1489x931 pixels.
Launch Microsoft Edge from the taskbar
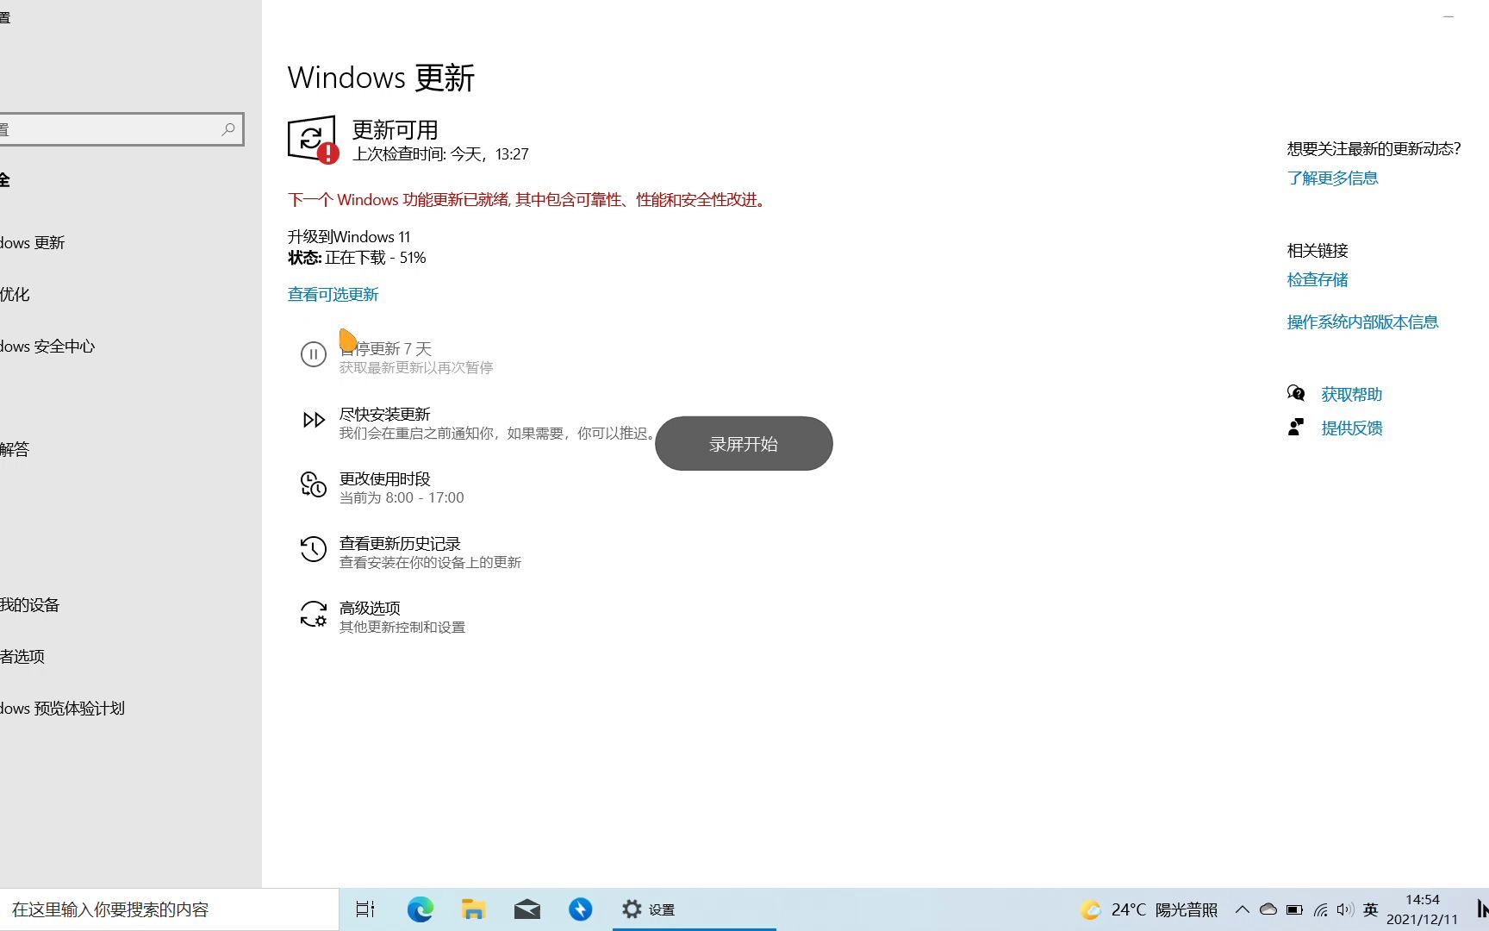coord(420,909)
